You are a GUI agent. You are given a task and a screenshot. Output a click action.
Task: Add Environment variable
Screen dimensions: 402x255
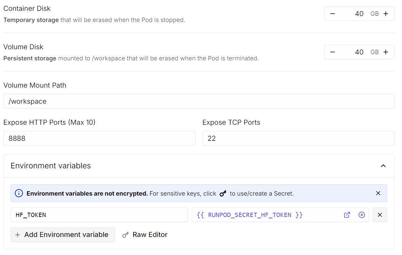(x=63, y=235)
